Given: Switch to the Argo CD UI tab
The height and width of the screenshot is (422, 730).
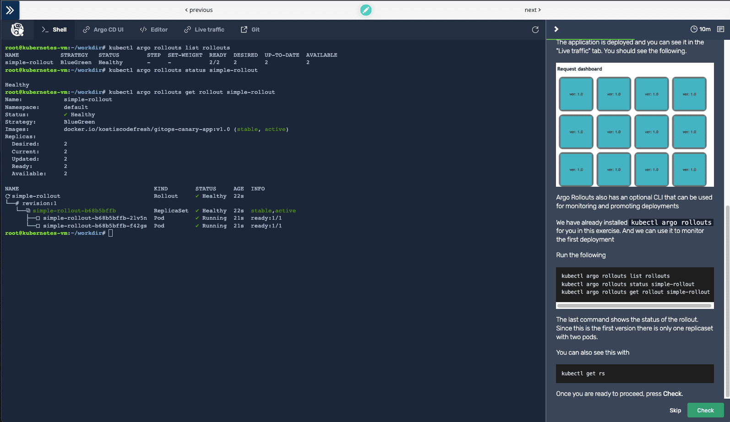Looking at the screenshot, I should (103, 30).
